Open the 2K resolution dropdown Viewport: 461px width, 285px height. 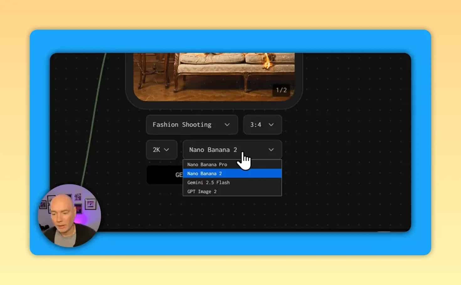coord(161,150)
